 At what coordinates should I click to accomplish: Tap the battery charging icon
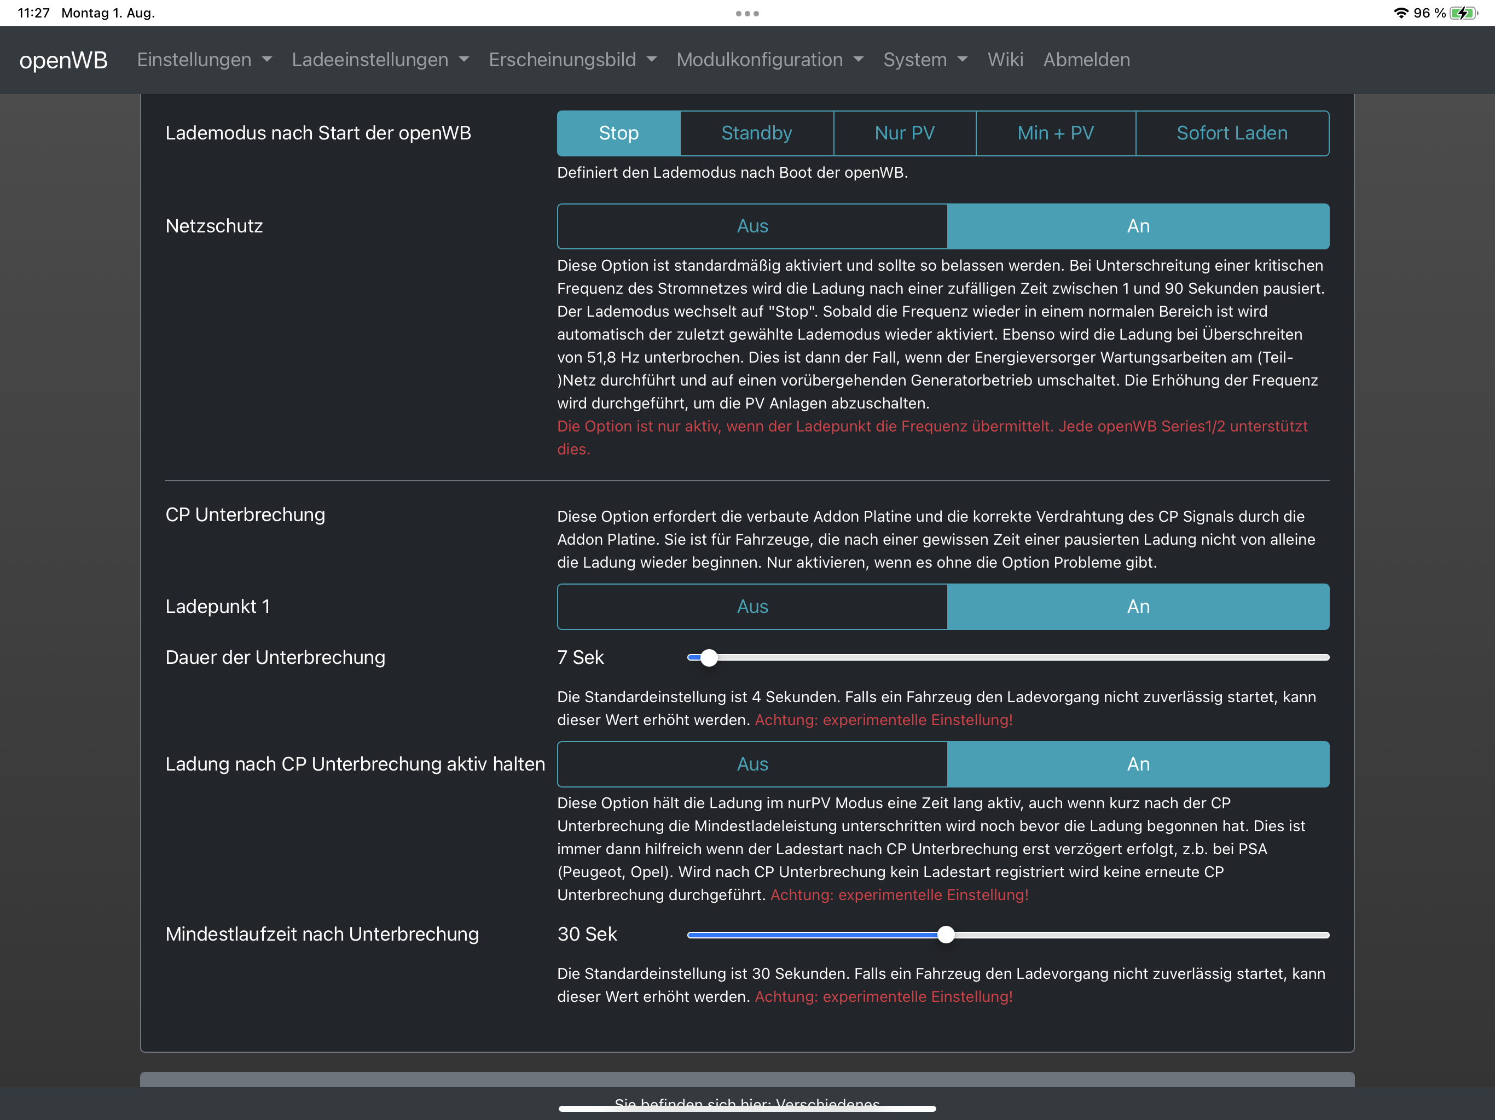(x=1464, y=13)
